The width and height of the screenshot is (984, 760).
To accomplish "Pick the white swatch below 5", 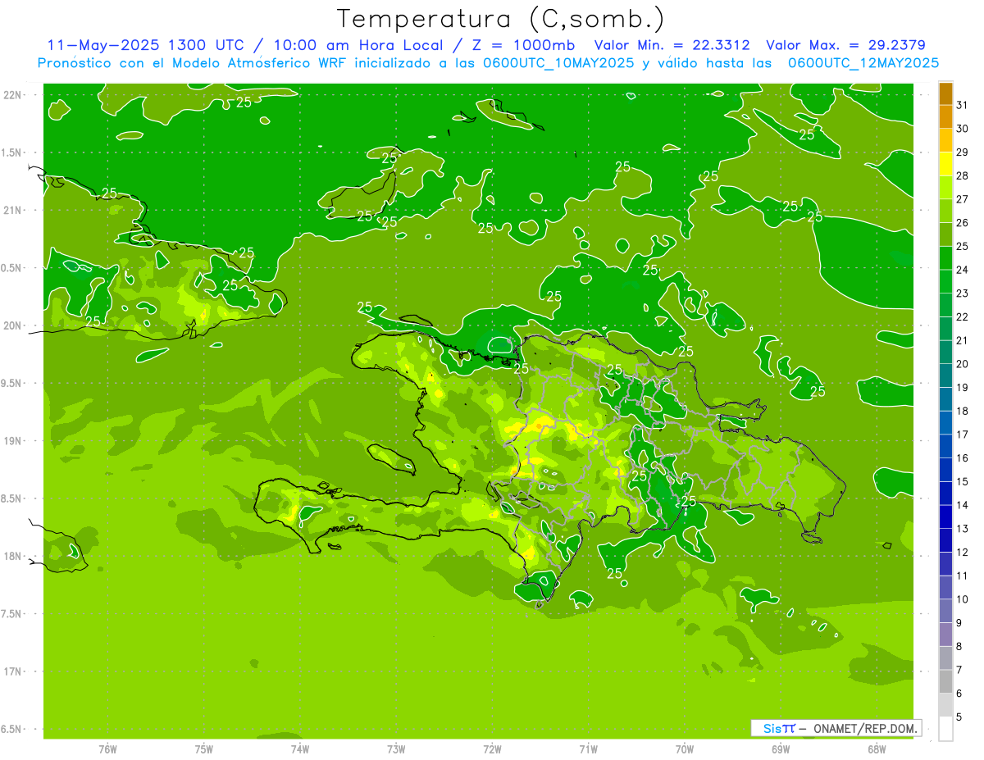I will pos(946,729).
